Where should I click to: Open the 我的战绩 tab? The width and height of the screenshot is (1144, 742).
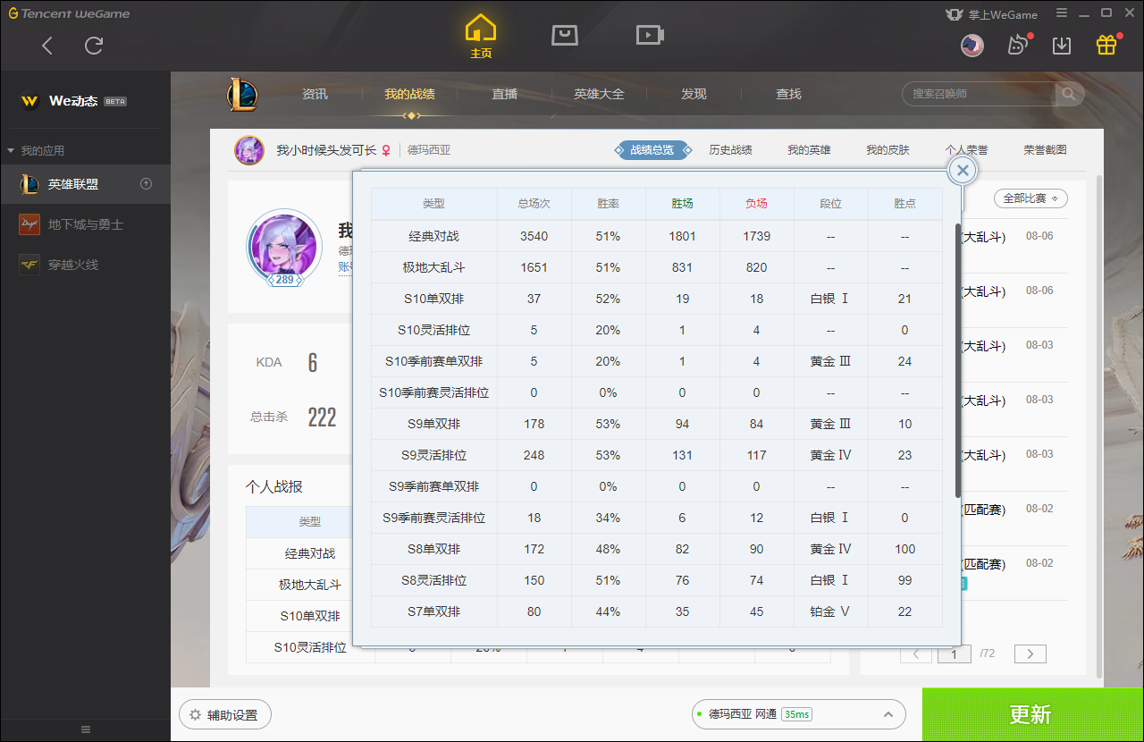pos(410,94)
